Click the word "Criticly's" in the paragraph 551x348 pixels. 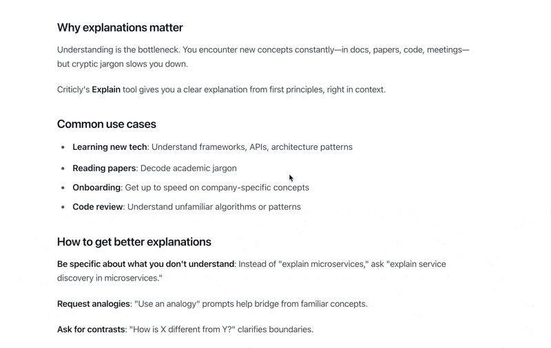tap(74, 89)
